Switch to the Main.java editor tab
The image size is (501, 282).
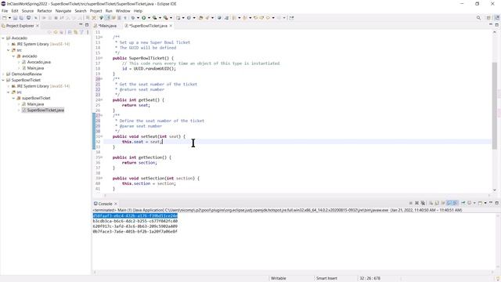click(106, 26)
